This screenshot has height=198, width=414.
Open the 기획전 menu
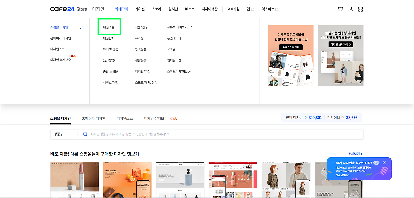click(140, 9)
